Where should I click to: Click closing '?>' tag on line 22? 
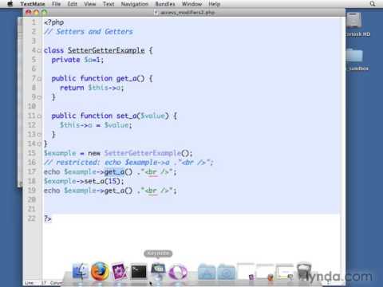click(x=48, y=218)
